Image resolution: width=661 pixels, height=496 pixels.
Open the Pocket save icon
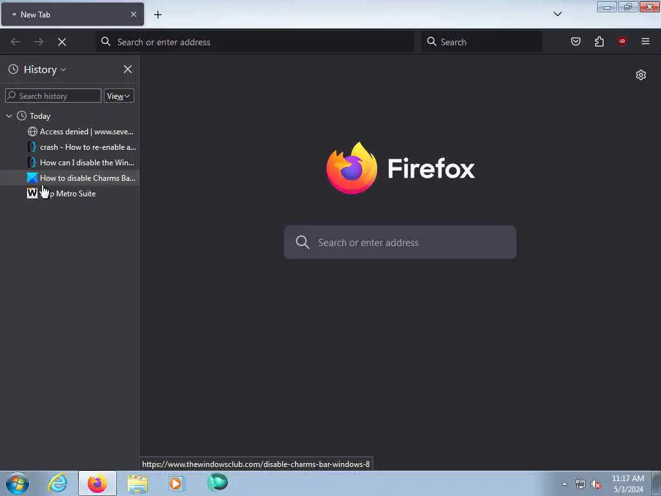(x=576, y=41)
